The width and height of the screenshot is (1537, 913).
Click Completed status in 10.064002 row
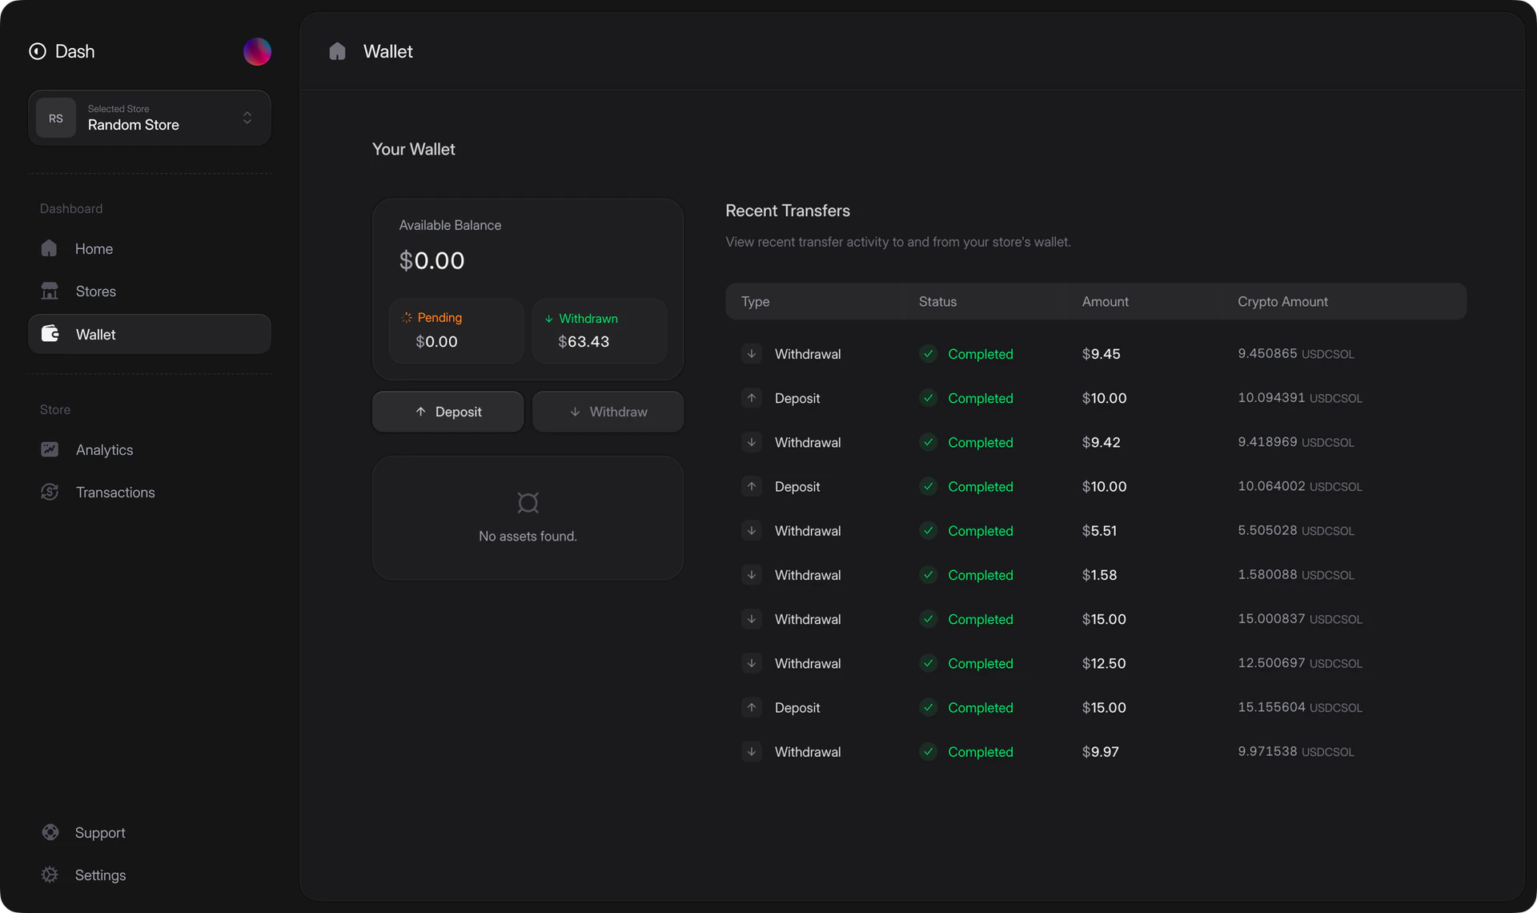coord(980,486)
